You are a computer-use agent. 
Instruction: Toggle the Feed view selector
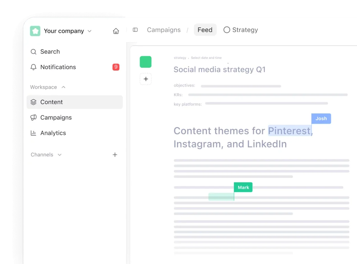(205, 29)
